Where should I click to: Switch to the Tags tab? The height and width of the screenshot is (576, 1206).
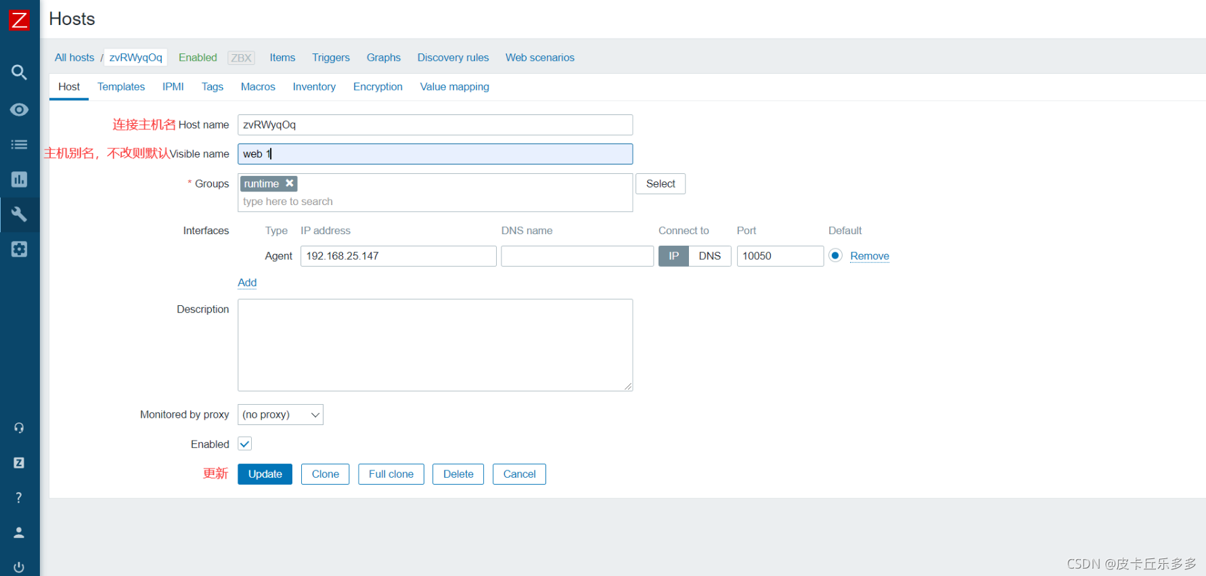click(213, 87)
